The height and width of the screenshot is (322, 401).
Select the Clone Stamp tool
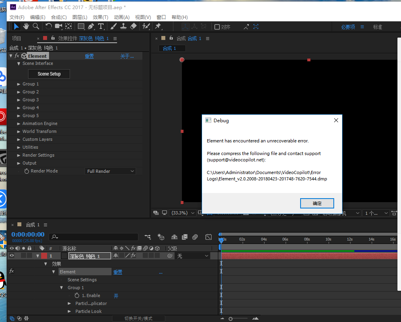123,27
